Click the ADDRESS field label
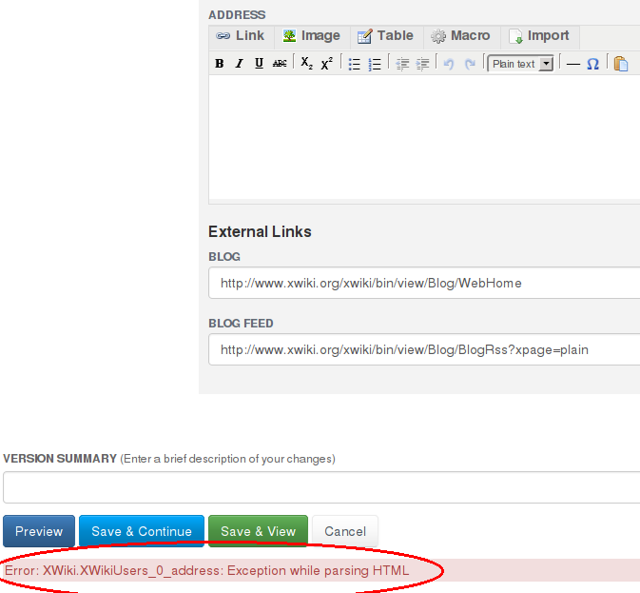 (x=237, y=15)
